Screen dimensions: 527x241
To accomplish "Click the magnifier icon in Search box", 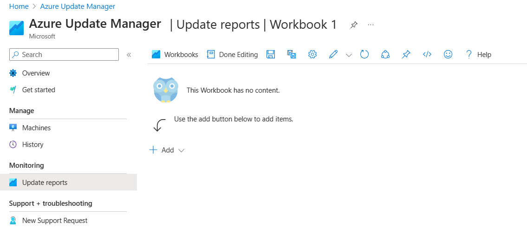I will click(x=15, y=54).
